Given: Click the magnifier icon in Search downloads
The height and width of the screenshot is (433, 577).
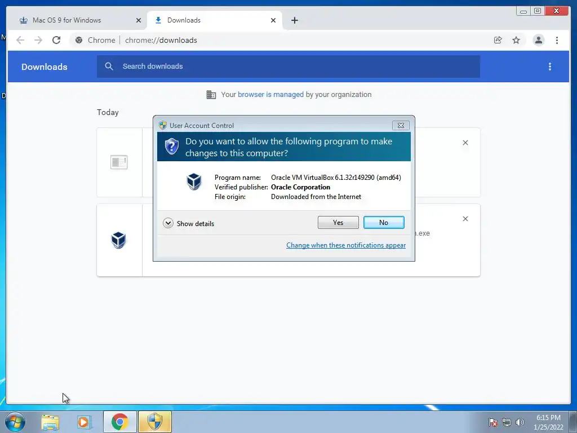Looking at the screenshot, I should [x=109, y=67].
